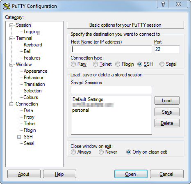The image size is (191, 184).
Task: Click the Host Name input field
Action: tap(111, 49)
